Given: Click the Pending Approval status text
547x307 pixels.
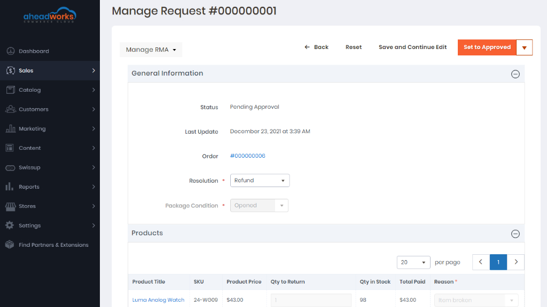Looking at the screenshot, I should pyautogui.click(x=255, y=107).
